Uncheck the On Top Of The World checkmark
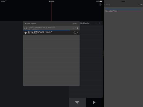Viewport: 143px width, 107px height. pyautogui.click(x=26, y=33)
